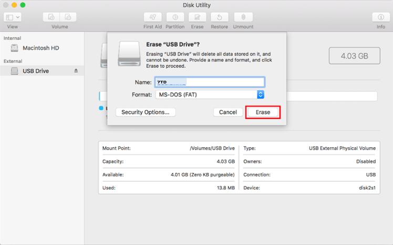The height and width of the screenshot is (245, 393).
Task: Click the Mount Point /Volumes/USB Drive value
Action: pos(212,148)
